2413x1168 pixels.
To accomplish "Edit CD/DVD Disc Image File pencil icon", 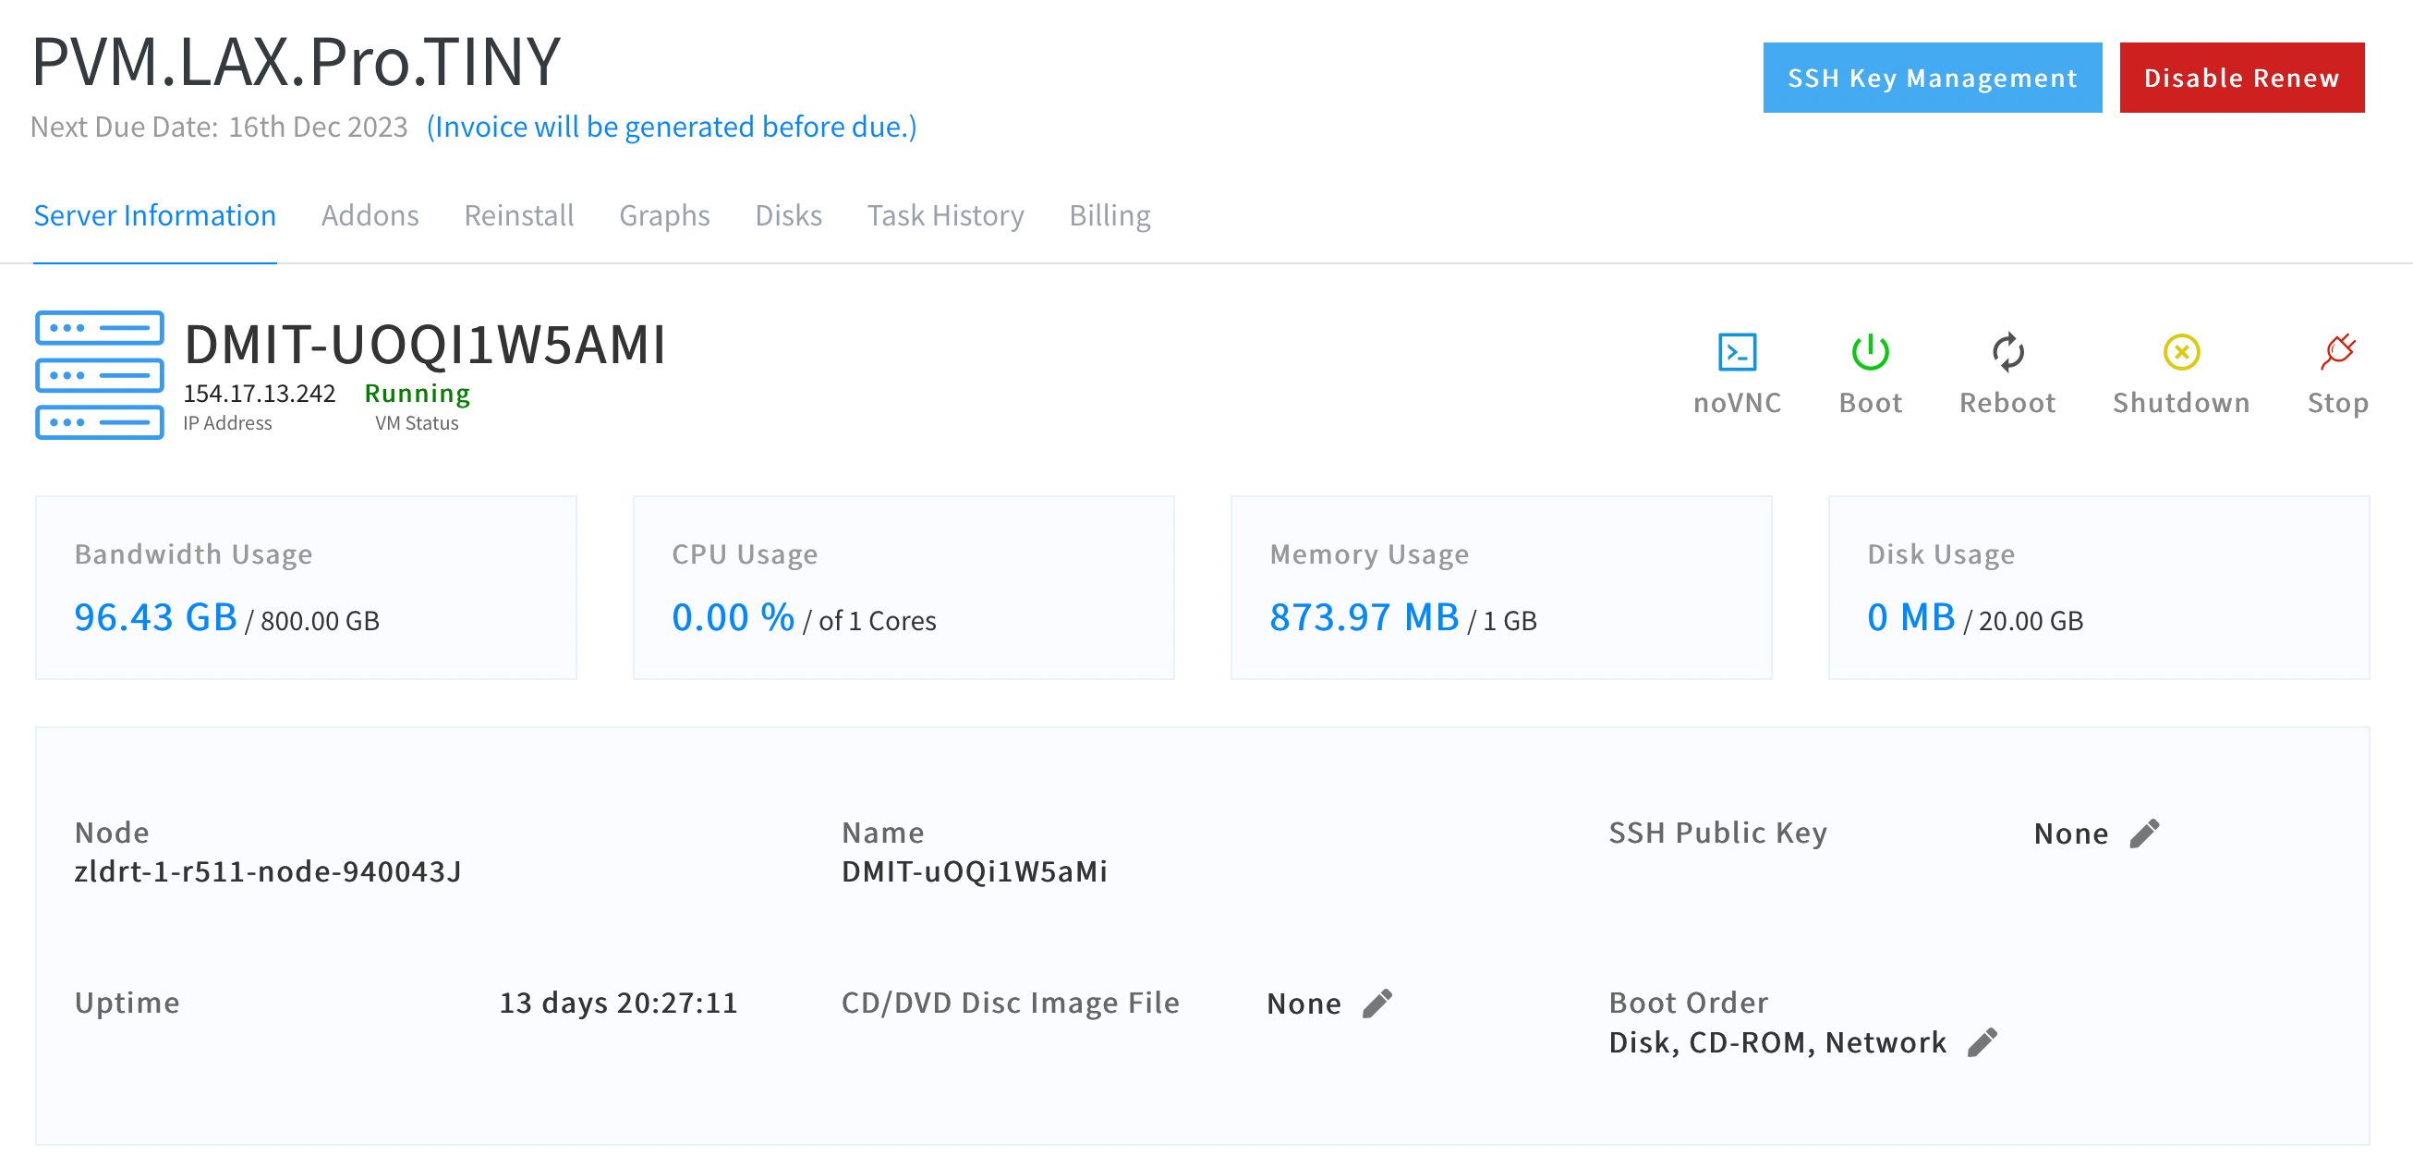I will point(1377,1004).
